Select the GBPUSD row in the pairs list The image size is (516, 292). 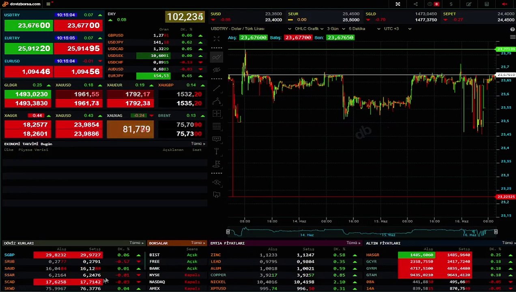[x=156, y=35]
